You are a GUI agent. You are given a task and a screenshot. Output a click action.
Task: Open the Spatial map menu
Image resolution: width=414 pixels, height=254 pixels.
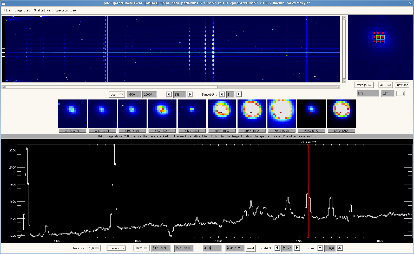(x=43, y=10)
